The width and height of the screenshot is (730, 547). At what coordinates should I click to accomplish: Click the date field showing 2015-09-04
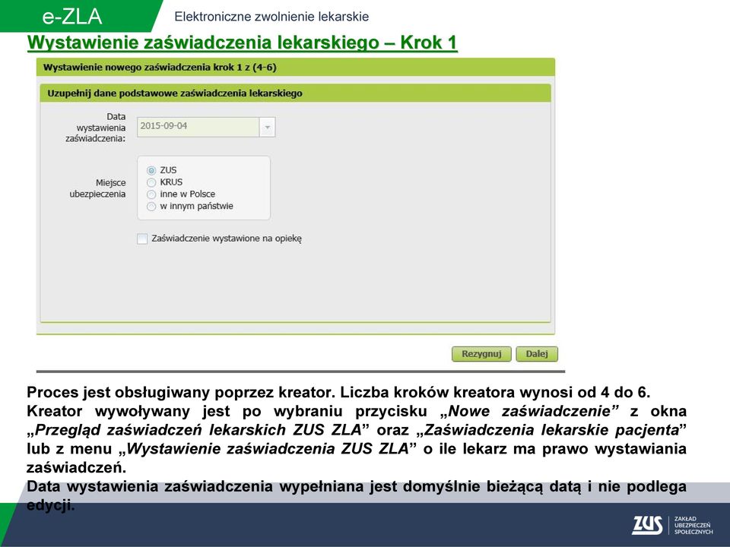pyautogui.click(x=198, y=127)
